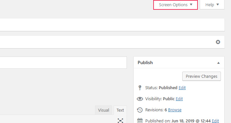Dismiss the notice with the circled X
Viewport: 231px width, 123px height.
point(218,42)
